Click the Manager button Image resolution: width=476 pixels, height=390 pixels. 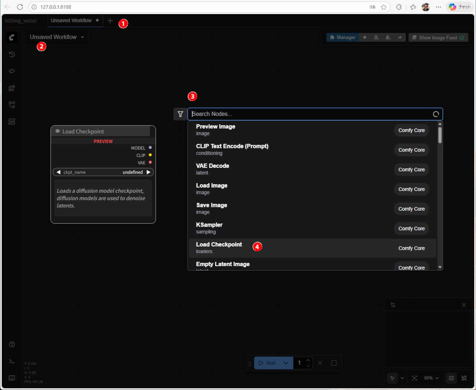(x=342, y=38)
